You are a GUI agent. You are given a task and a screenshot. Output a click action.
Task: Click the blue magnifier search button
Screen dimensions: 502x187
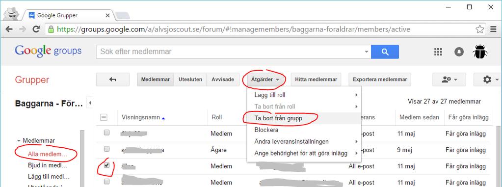pyautogui.click(x=385, y=52)
